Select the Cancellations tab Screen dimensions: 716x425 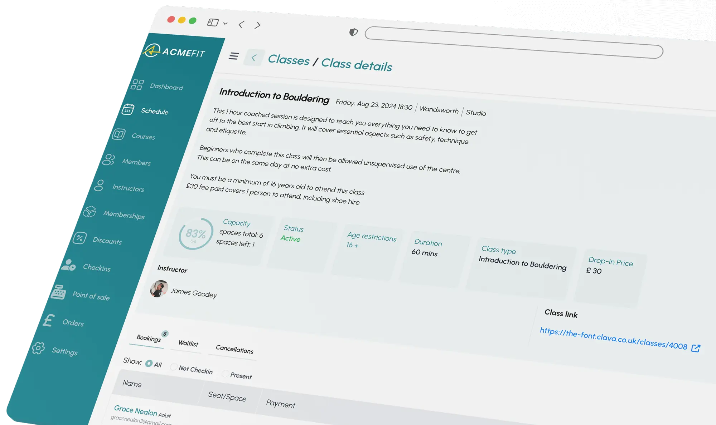click(234, 350)
